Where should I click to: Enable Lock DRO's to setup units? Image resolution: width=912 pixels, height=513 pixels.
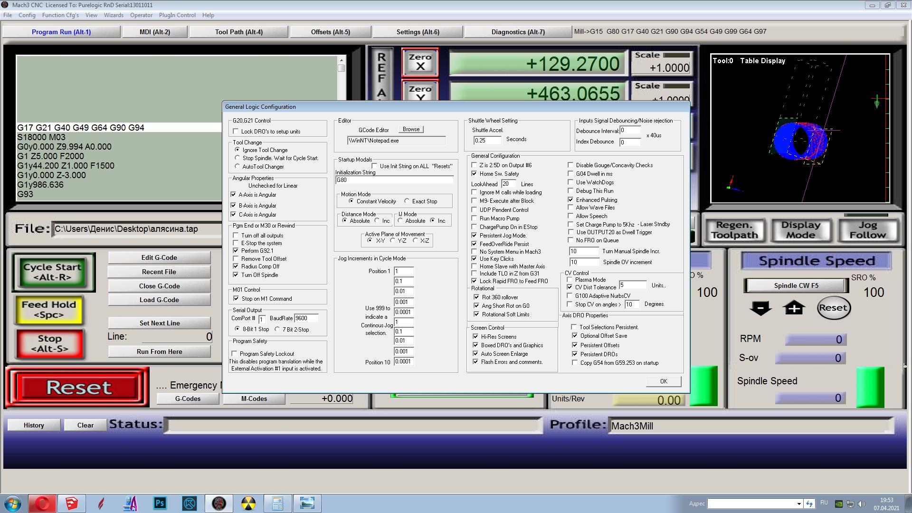pyautogui.click(x=236, y=132)
